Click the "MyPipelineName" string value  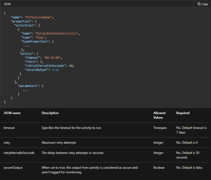click(38, 17)
